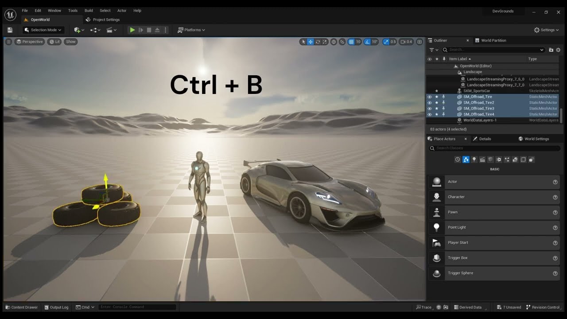Select the viewport Select objects tool
567x319 pixels.
coord(303,42)
